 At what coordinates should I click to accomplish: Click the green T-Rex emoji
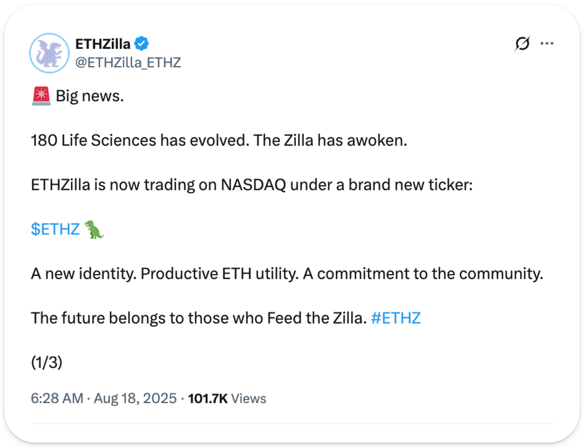coord(94,229)
